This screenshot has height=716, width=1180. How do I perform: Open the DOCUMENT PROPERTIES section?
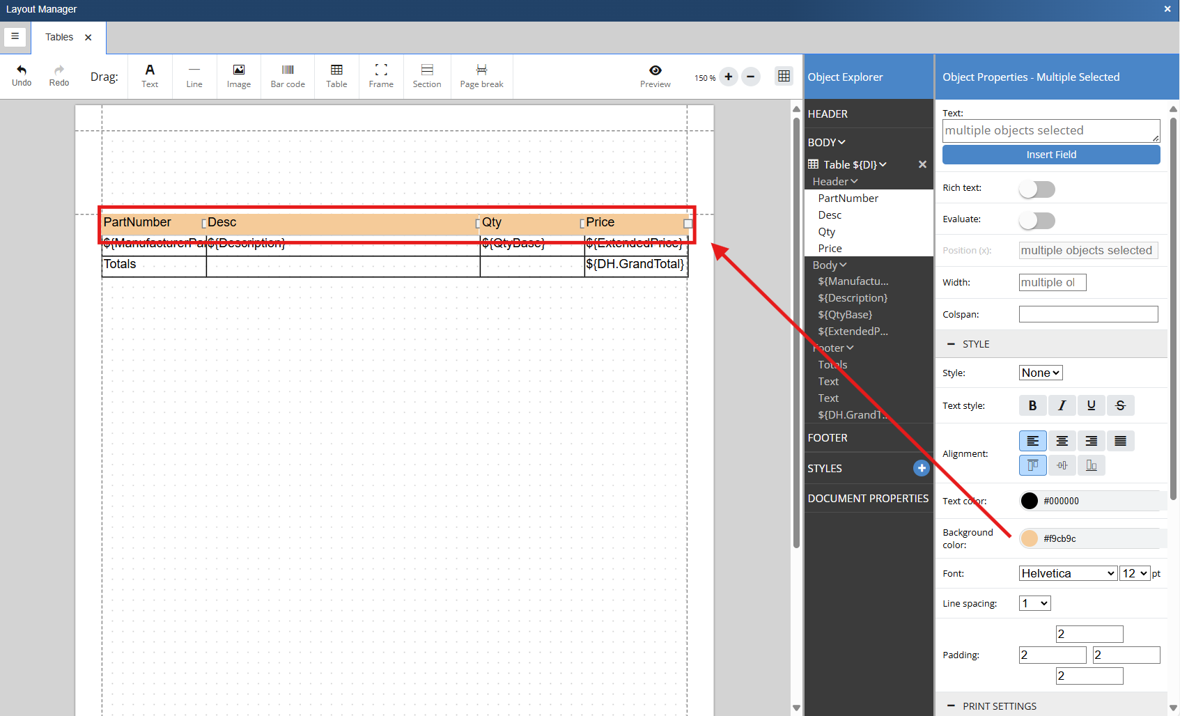pos(867,498)
